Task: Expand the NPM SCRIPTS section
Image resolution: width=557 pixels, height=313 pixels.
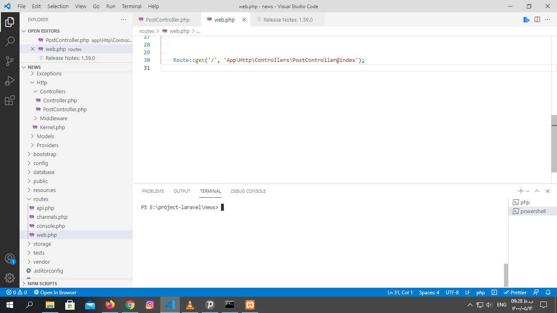Action: 42,284
